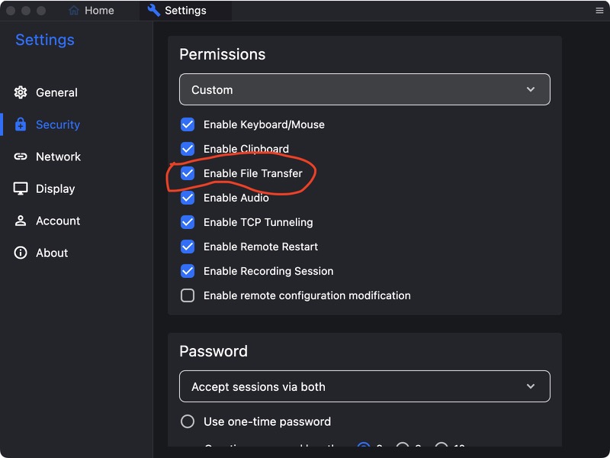Select the Settings tab
The height and width of the screenshot is (458, 610).
pyautogui.click(x=183, y=10)
